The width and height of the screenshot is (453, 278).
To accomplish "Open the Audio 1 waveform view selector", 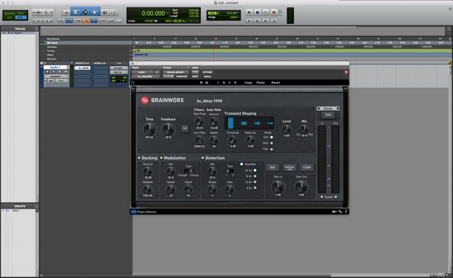I will [57, 77].
